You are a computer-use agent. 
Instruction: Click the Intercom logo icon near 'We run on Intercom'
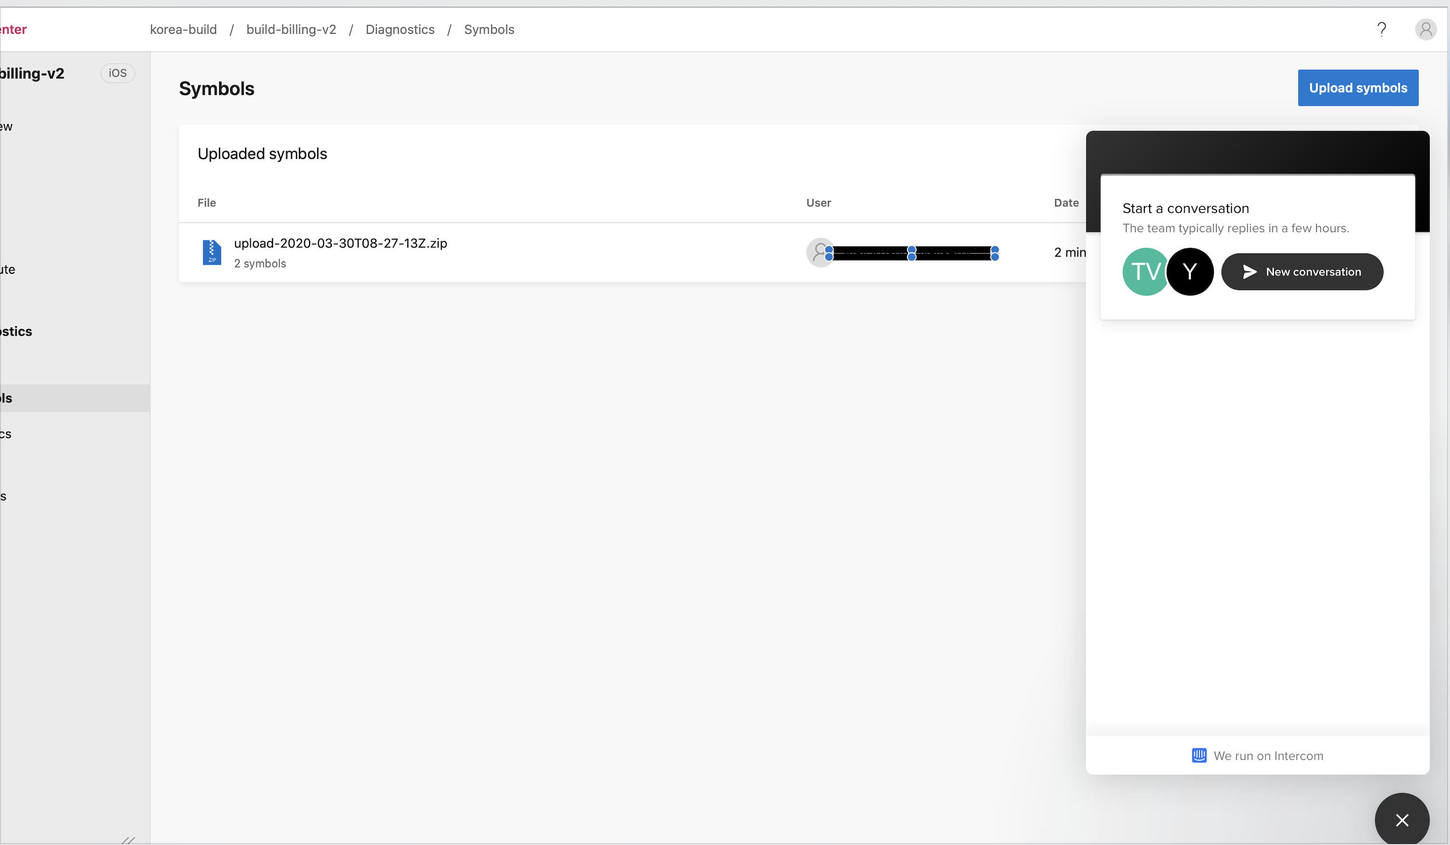(1199, 755)
